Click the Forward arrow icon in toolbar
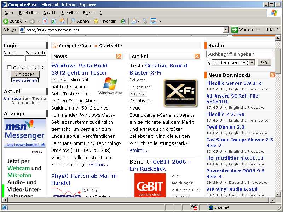Image resolution: width=283 pixels, height=212 pixels. tap(32, 22)
